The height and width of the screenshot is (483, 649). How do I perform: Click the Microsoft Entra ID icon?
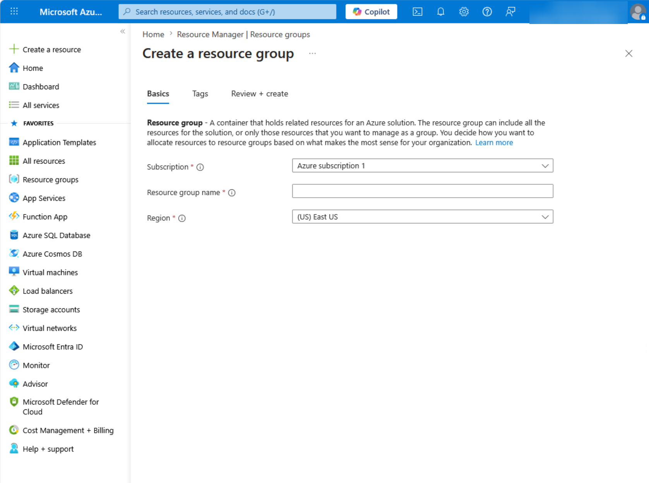click(14, 346)
